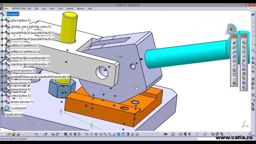Click the Zoom In magnifier
Viewport: 256px width, 144px height.
(x=105, y=134)
